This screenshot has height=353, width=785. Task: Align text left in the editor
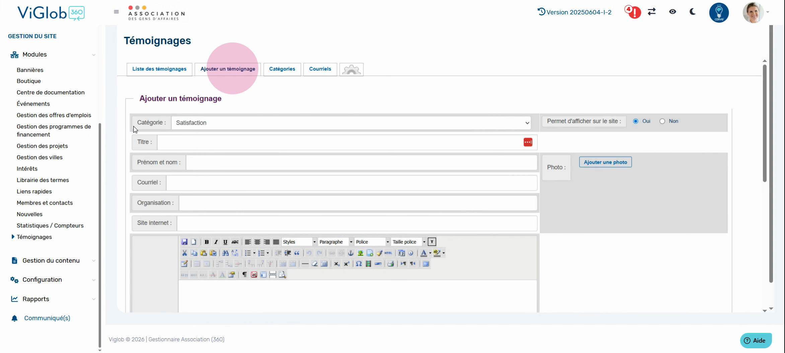248,242
